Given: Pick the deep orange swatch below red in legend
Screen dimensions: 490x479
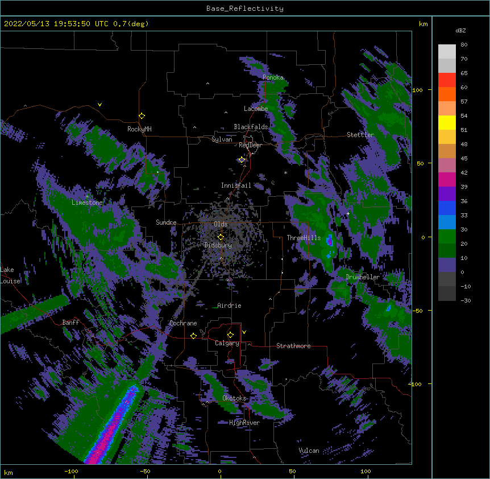Looking at the screenshot, I should tap(447, 94).
